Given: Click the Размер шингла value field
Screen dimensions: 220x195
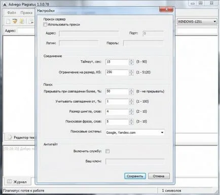Looking at the screenshot, I should [117, 112].
